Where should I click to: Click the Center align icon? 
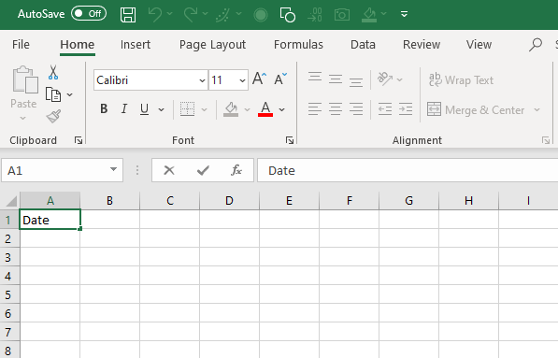tap(336, 108)
